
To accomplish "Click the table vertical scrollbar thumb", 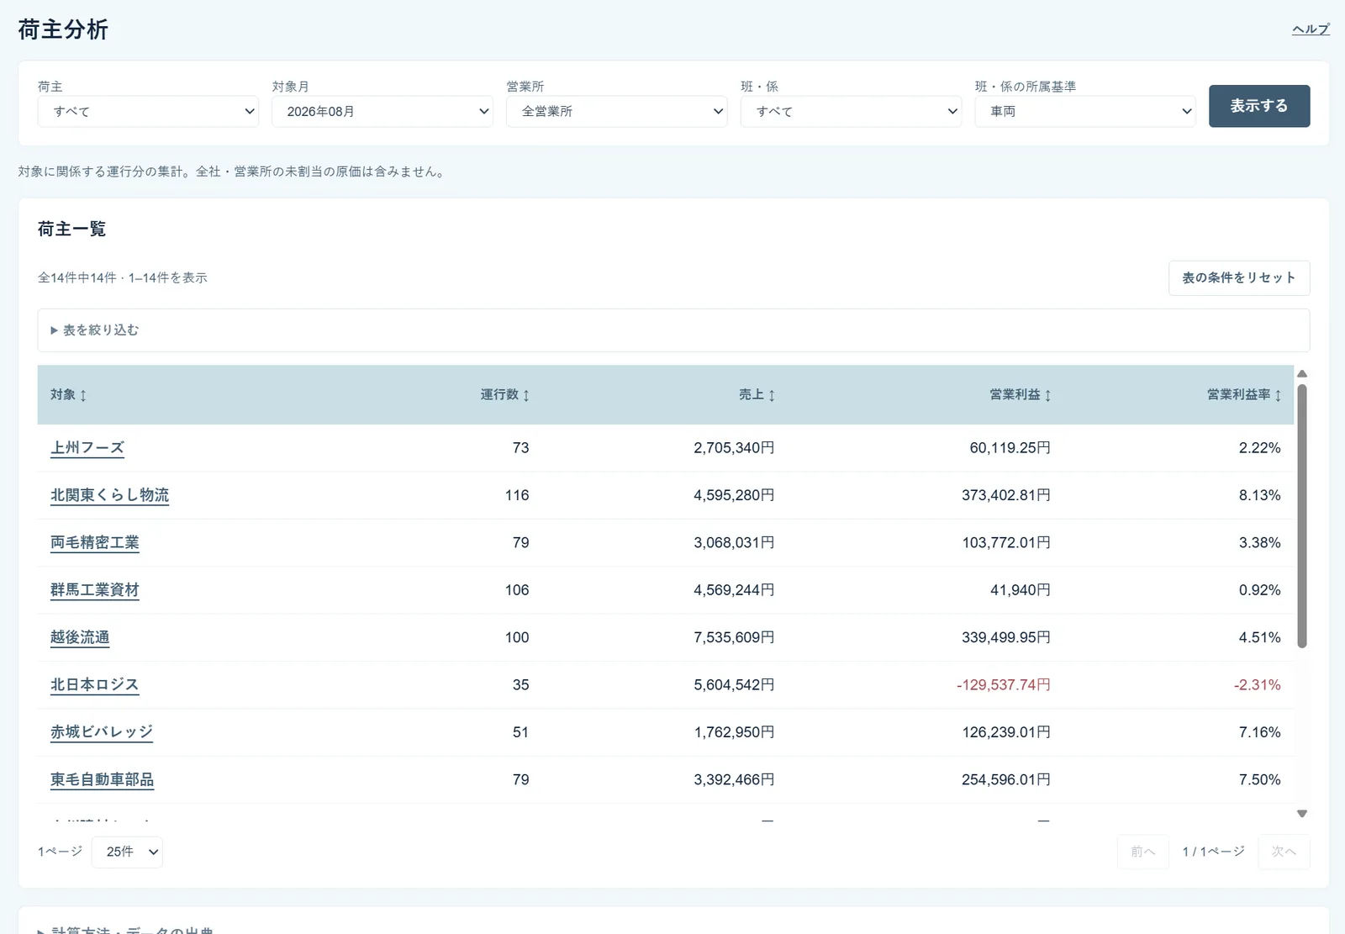I will tap(1302, 516).
